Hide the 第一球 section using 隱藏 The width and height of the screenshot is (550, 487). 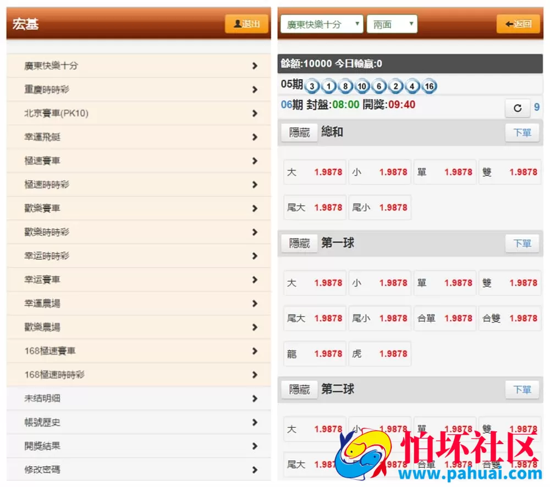[x=299, y=243]
